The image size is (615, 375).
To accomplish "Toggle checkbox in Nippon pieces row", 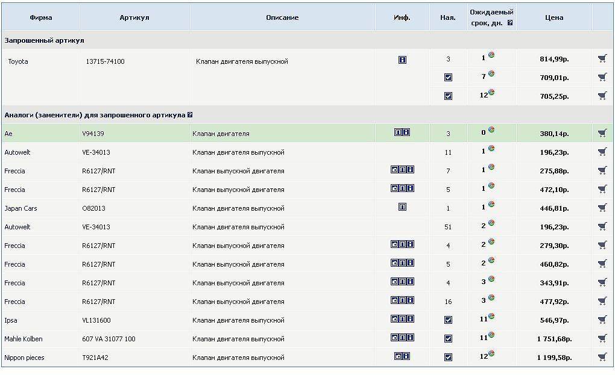I will pyautogui.click(x=448, y=358).
